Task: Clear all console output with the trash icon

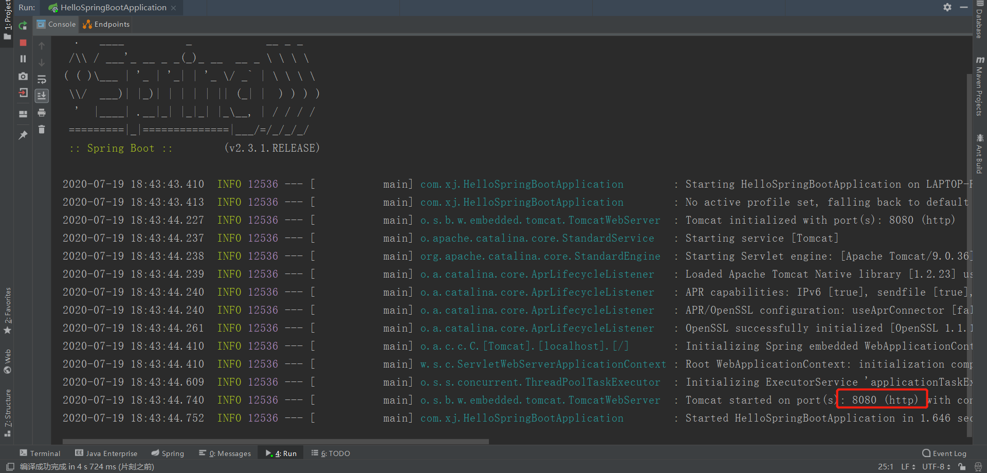Action: pyautogui.click(x=42, y=130)
